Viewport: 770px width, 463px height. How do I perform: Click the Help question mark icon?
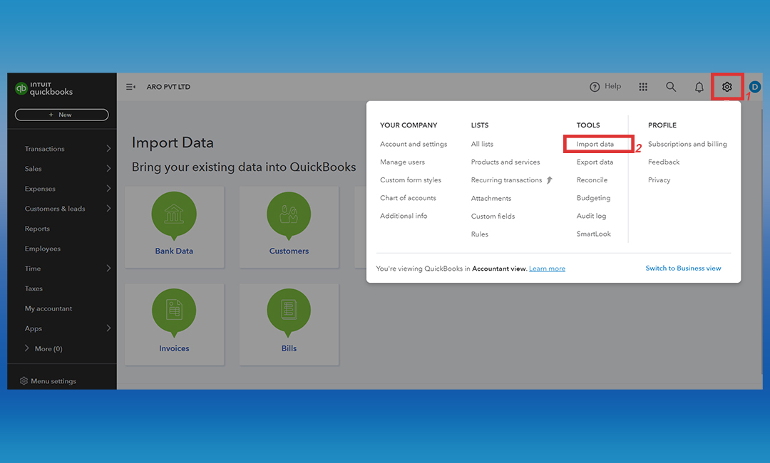(x=595, y=87)
